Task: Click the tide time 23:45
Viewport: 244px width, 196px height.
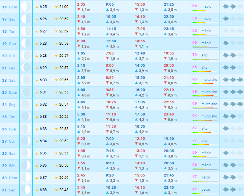Action: pyautogui.click(x=169, y=29)
